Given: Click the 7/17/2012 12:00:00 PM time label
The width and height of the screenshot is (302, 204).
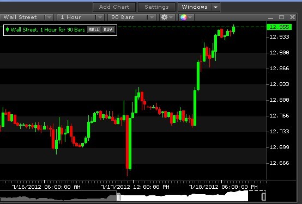Looking at the screenshot, I should point(135,187).
